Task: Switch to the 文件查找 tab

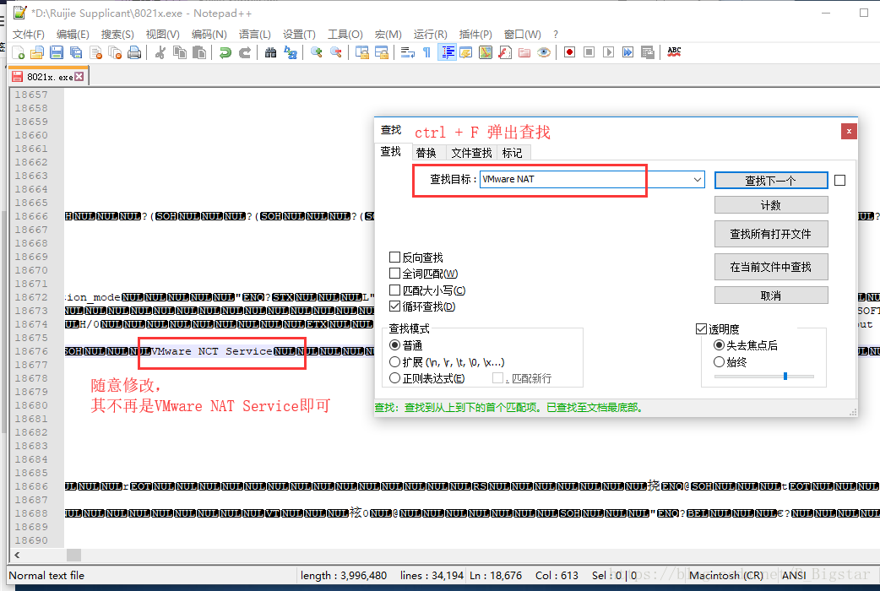Action: 471,153
